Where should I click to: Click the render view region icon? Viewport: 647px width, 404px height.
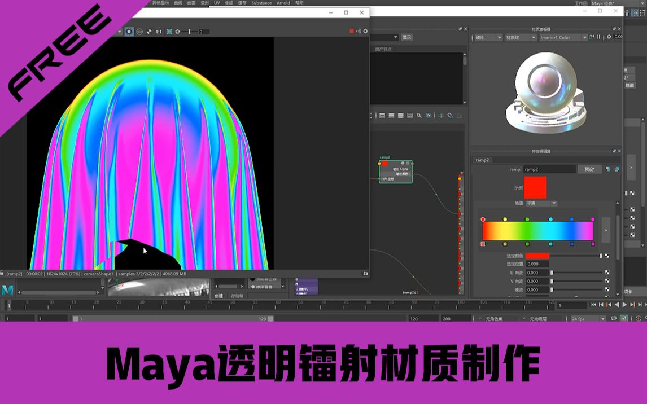(x=169, y=32)
